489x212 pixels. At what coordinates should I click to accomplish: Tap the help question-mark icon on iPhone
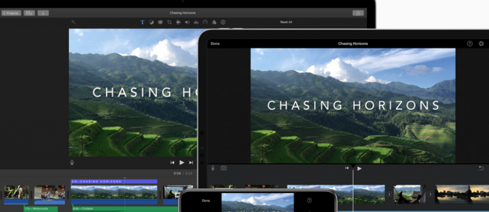click(x=309, y=201)
